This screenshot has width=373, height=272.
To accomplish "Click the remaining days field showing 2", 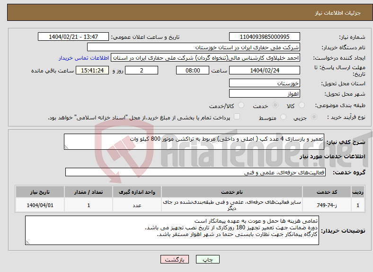I will click(x=142, y=70).
